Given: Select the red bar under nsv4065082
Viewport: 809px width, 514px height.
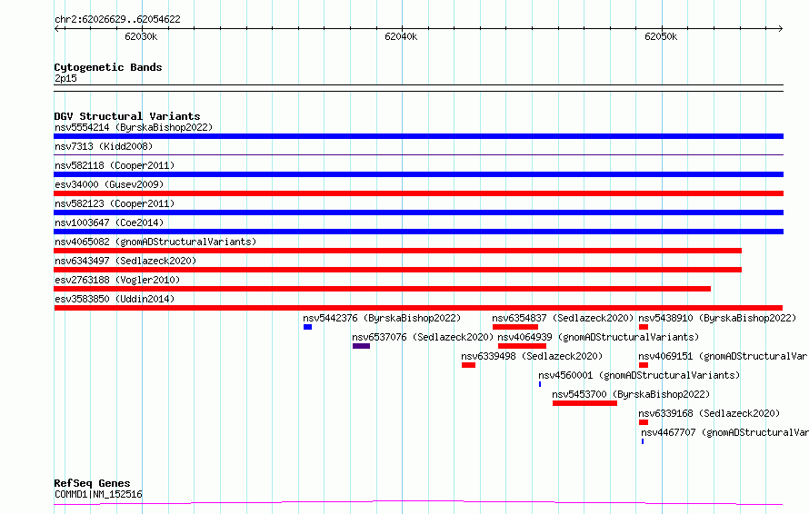Looking at the screenshot, I should pos(398,251).
